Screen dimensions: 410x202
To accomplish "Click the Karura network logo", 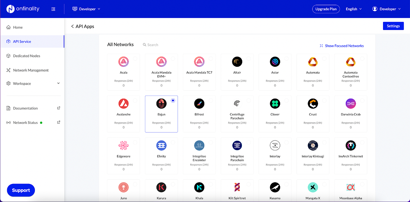I will [x=161, y=187].
